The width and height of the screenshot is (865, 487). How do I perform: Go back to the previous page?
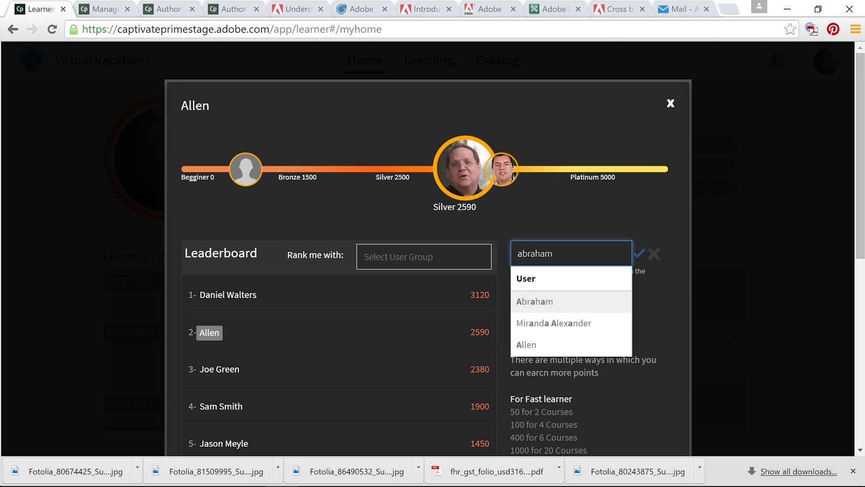pos(13,29)
